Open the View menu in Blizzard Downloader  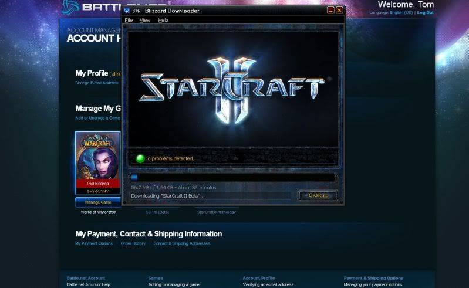pyautogui.click(x=145, y=20)
